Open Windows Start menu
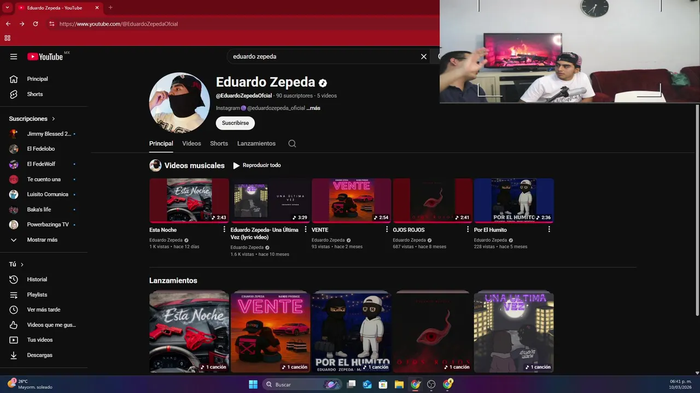 [x=253, y=384]
